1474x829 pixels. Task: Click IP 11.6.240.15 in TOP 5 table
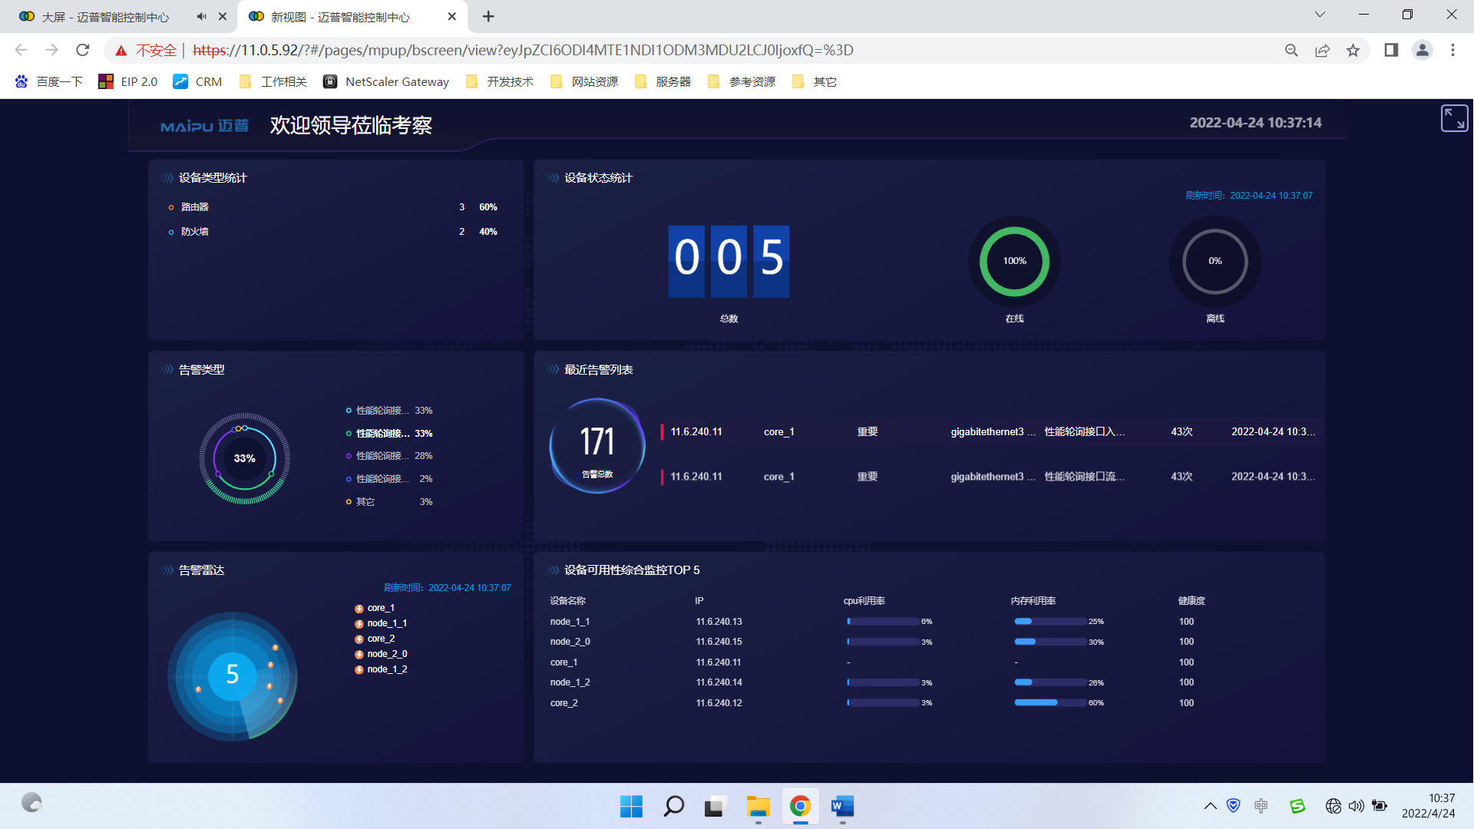(719, 642)
